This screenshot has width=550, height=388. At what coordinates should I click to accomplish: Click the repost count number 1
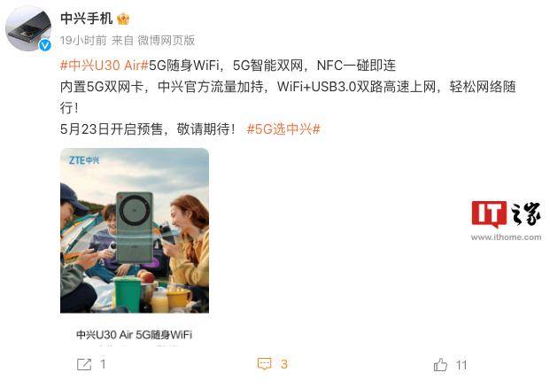pos(103,364)
